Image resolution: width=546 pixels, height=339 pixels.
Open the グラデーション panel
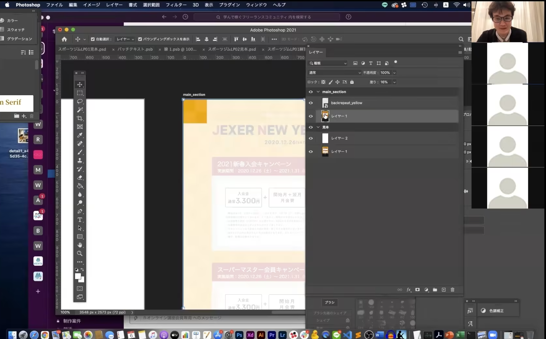pyautogui.click(x=19, y=39)
